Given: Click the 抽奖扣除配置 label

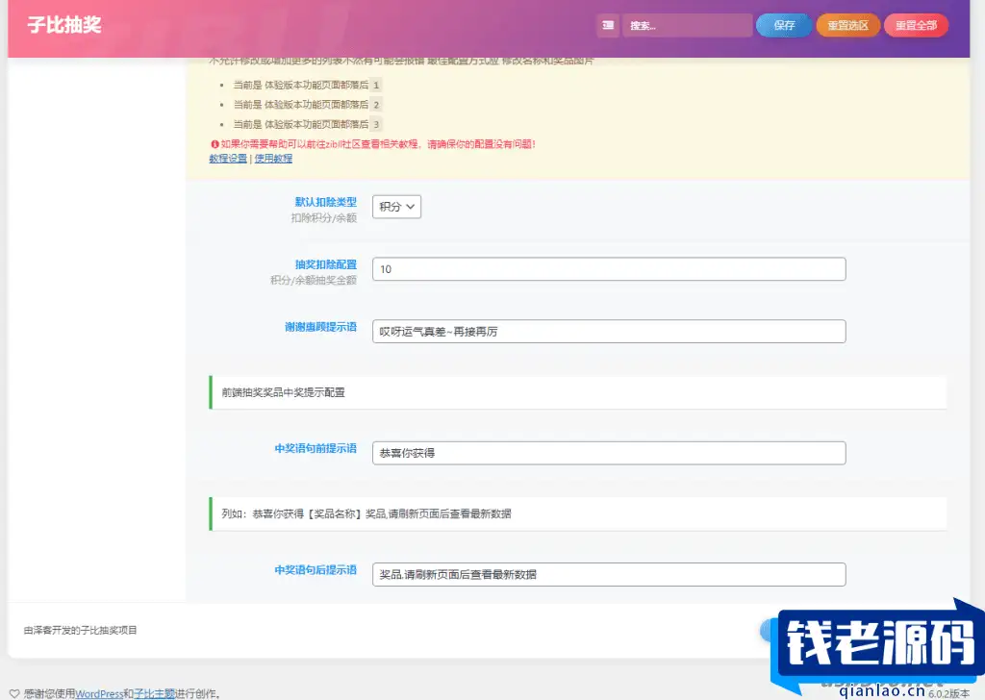Looking at the screenshot, I should pyautogui.click(x=325, y=264).
